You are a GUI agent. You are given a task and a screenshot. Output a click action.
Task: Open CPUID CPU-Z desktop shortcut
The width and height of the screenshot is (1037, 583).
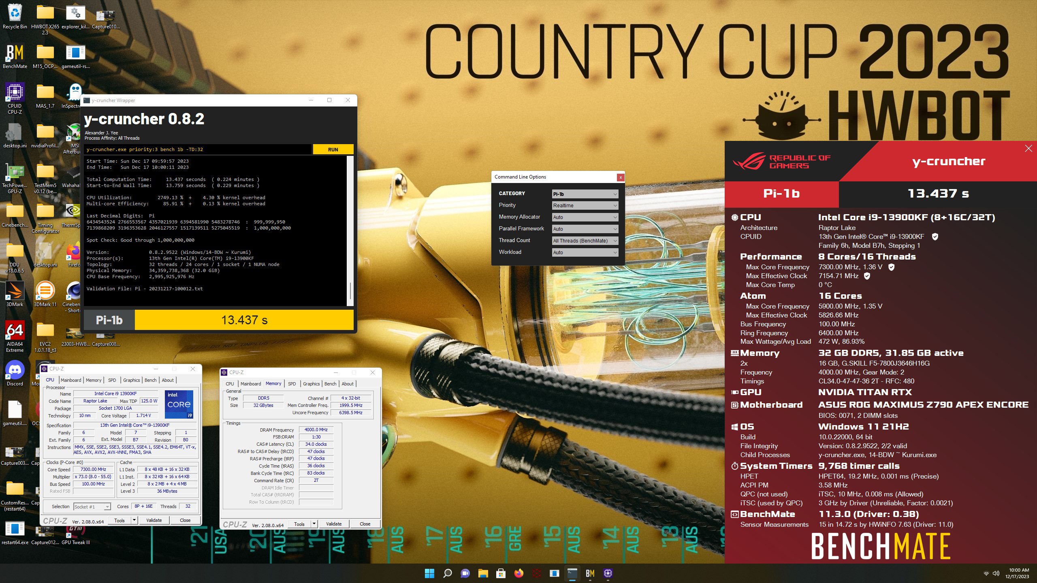coord(15,99)
